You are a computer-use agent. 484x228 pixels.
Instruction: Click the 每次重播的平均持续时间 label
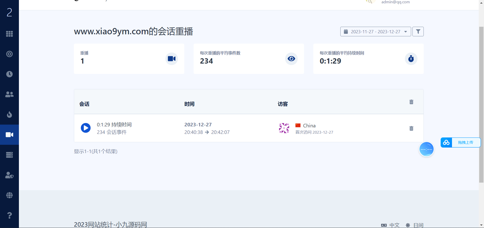click(342, 53)
